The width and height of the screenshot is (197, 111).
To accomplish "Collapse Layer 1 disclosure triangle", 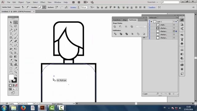I will pos(151,22).
